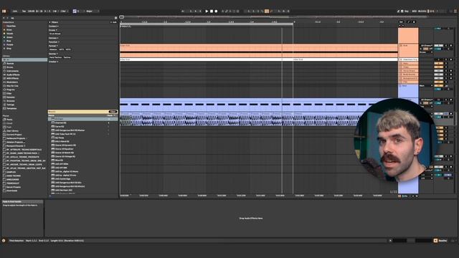459x258 pixels.
Task: Toggle the Scale mode icon in control bar
Action: click(x=75, y=11)
